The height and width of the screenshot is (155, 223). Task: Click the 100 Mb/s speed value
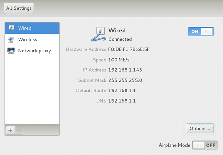(119, 60)
